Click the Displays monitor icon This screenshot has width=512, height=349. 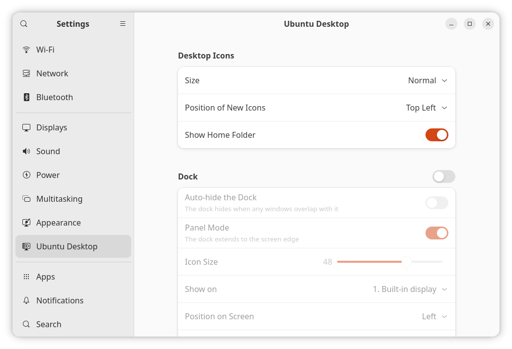click(26, 127)
